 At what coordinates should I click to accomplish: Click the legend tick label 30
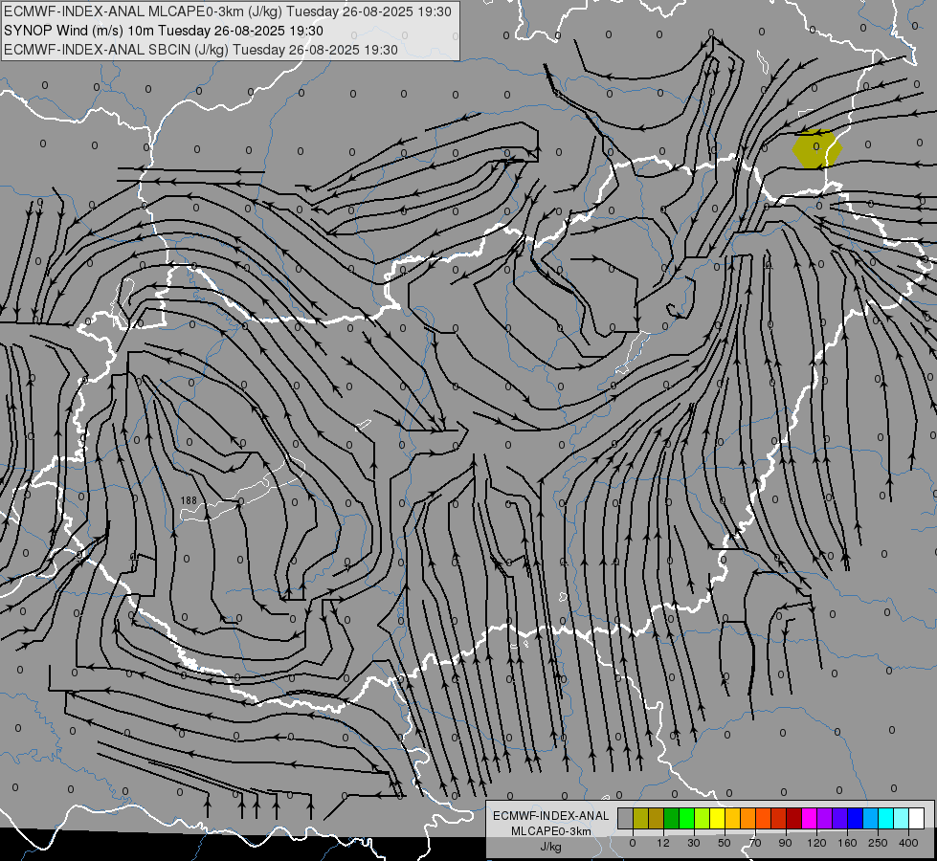coord(693,843)
